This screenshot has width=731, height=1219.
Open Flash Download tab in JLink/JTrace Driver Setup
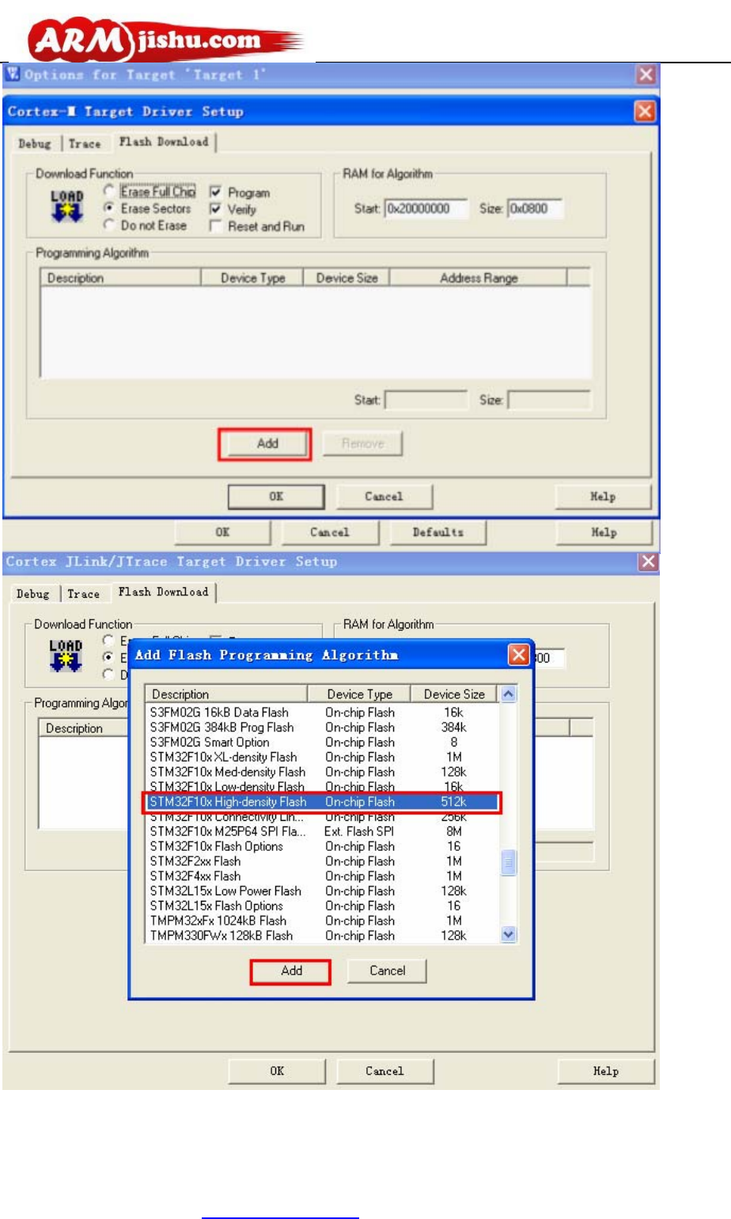pyautogui.click(x=164, y=592)
